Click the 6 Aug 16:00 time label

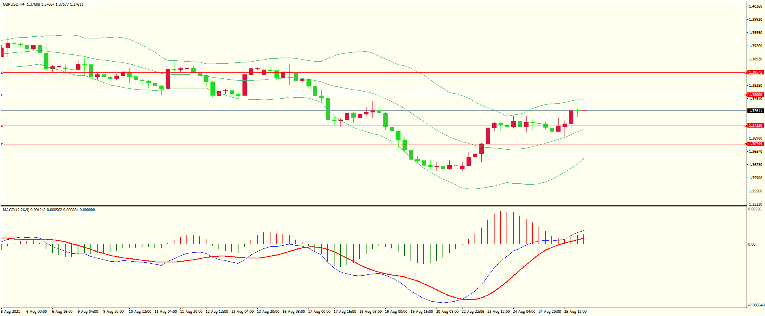(62, 312)
